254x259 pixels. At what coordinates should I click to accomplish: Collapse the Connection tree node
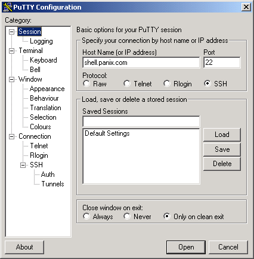point(12,136)
